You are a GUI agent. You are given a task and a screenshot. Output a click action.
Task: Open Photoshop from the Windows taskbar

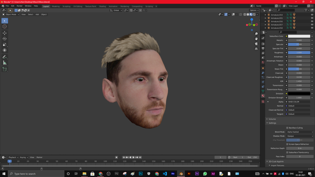pos(141,174)
